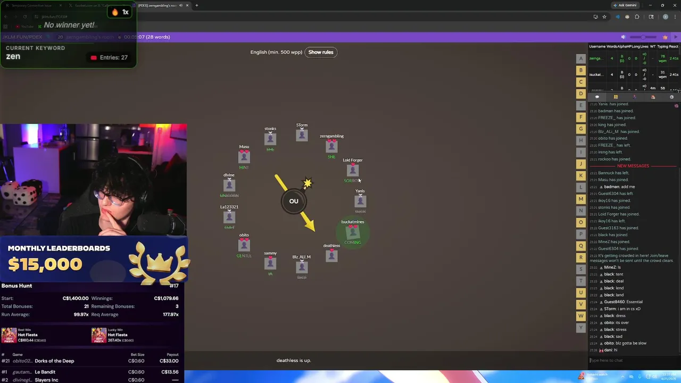The height and width of the screenshot is (383, 681).
Task: Select the divine player avatar
Action: [229, 185]
